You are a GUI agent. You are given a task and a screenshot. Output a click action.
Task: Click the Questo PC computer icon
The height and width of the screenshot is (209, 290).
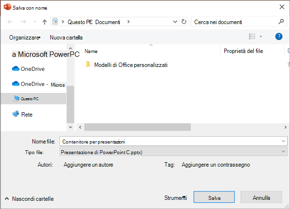[x=16, y=99]
